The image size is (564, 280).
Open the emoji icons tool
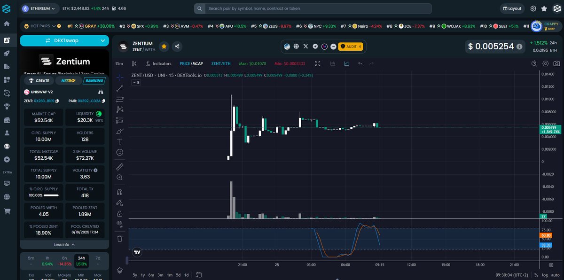coord(120,152)
